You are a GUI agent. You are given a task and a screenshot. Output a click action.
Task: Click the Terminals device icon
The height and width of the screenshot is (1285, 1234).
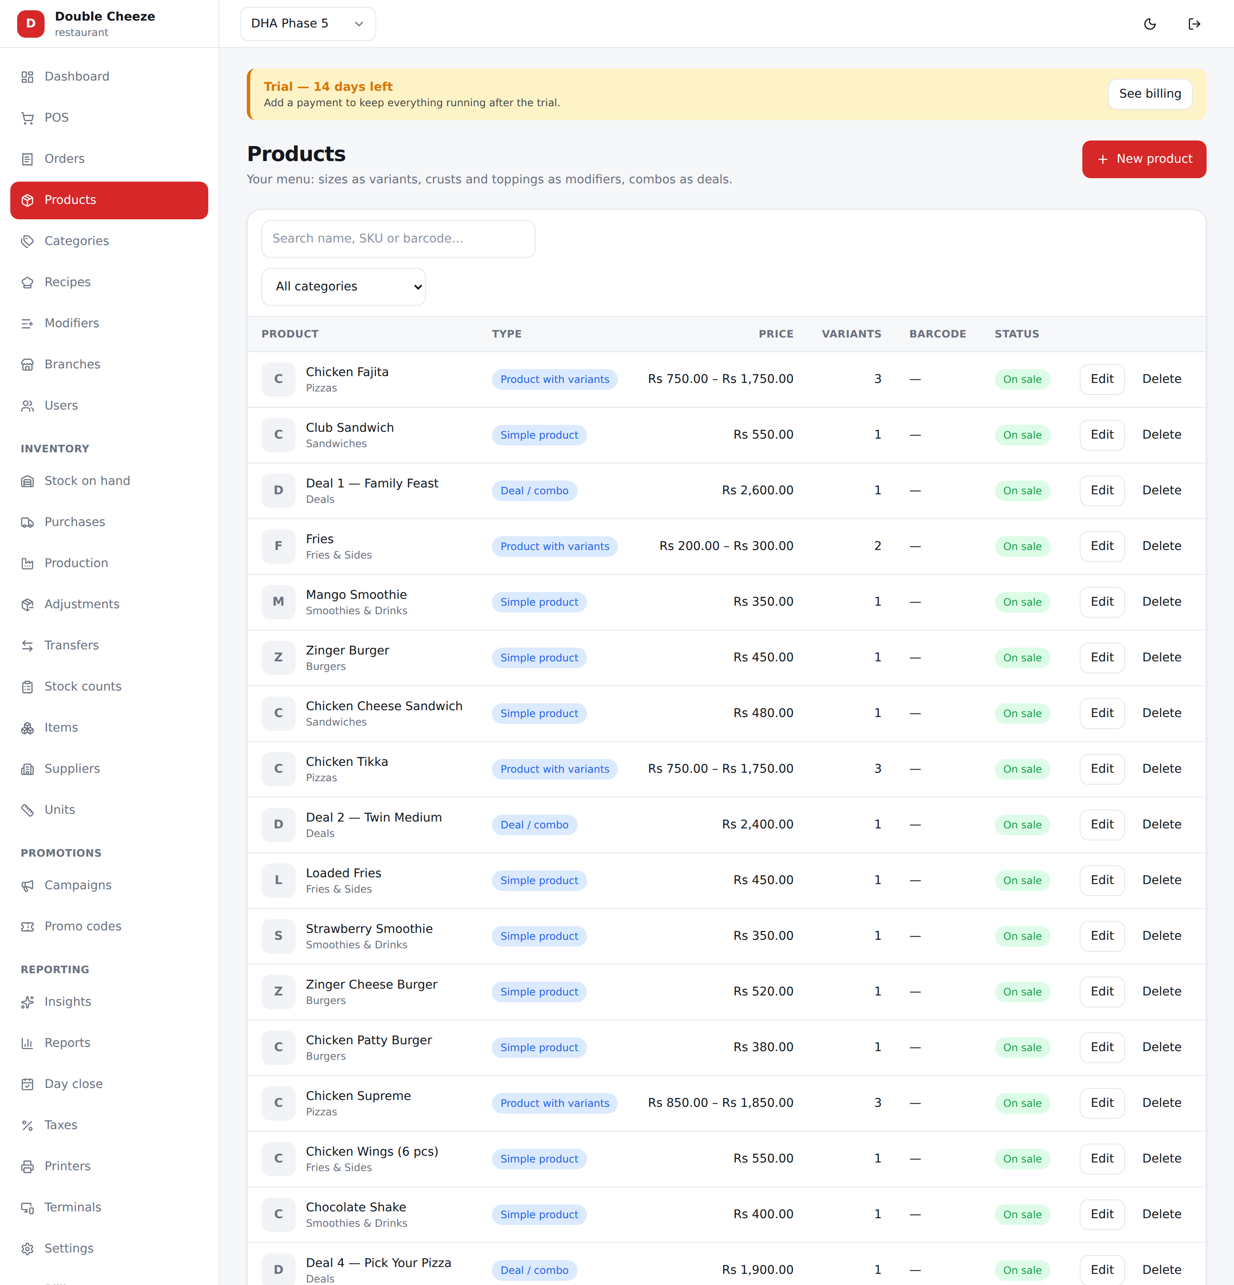[27, 1207]
